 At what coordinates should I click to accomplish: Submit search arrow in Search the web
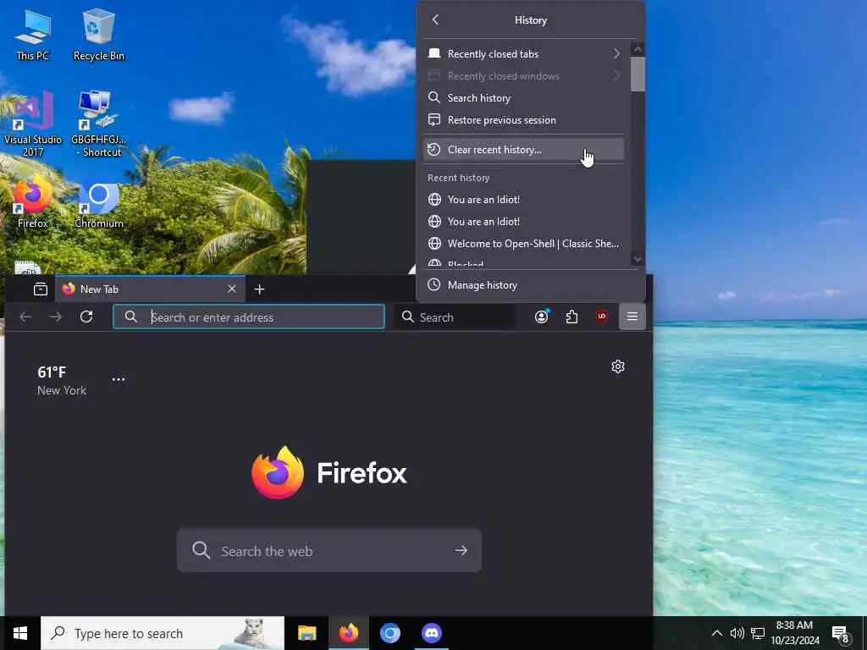(461, 550)
